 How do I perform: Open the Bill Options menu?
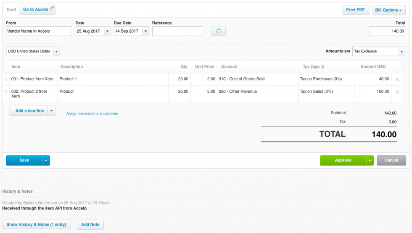[389, 10]
